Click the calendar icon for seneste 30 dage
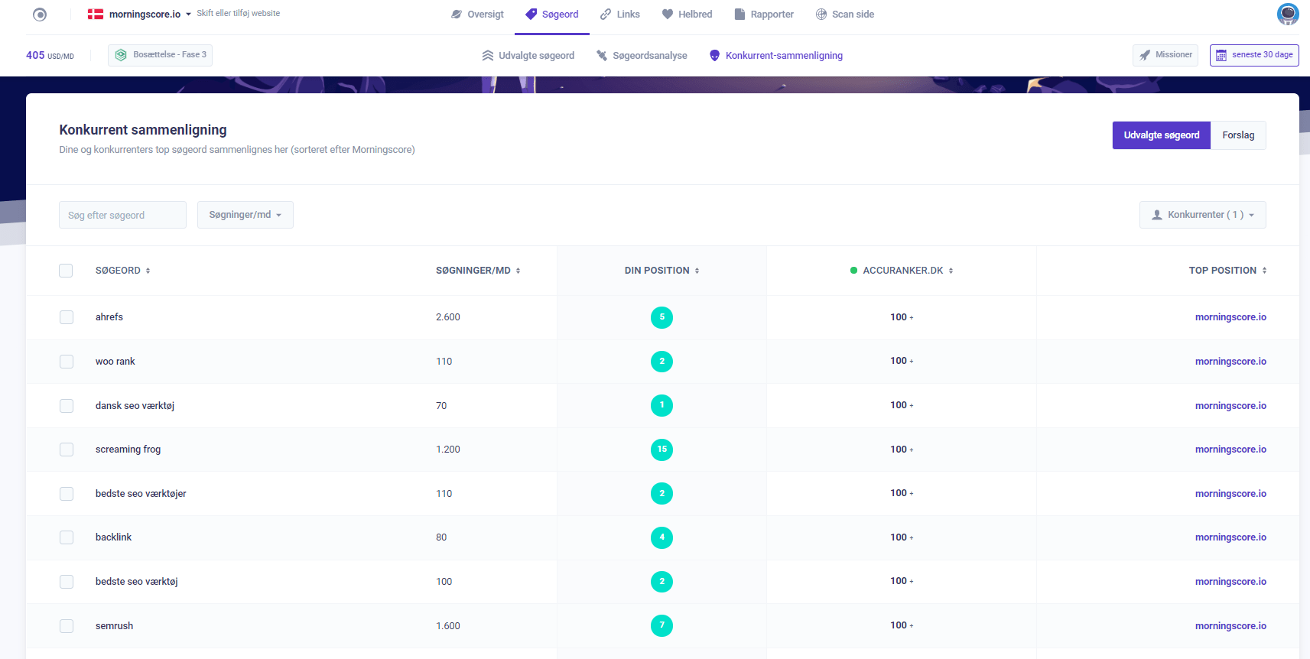1310x659 pixels. pos(1221,55)
